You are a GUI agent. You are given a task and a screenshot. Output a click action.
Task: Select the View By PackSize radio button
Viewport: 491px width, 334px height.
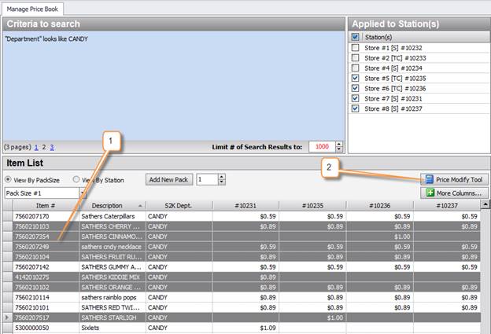tap(9, 179)
